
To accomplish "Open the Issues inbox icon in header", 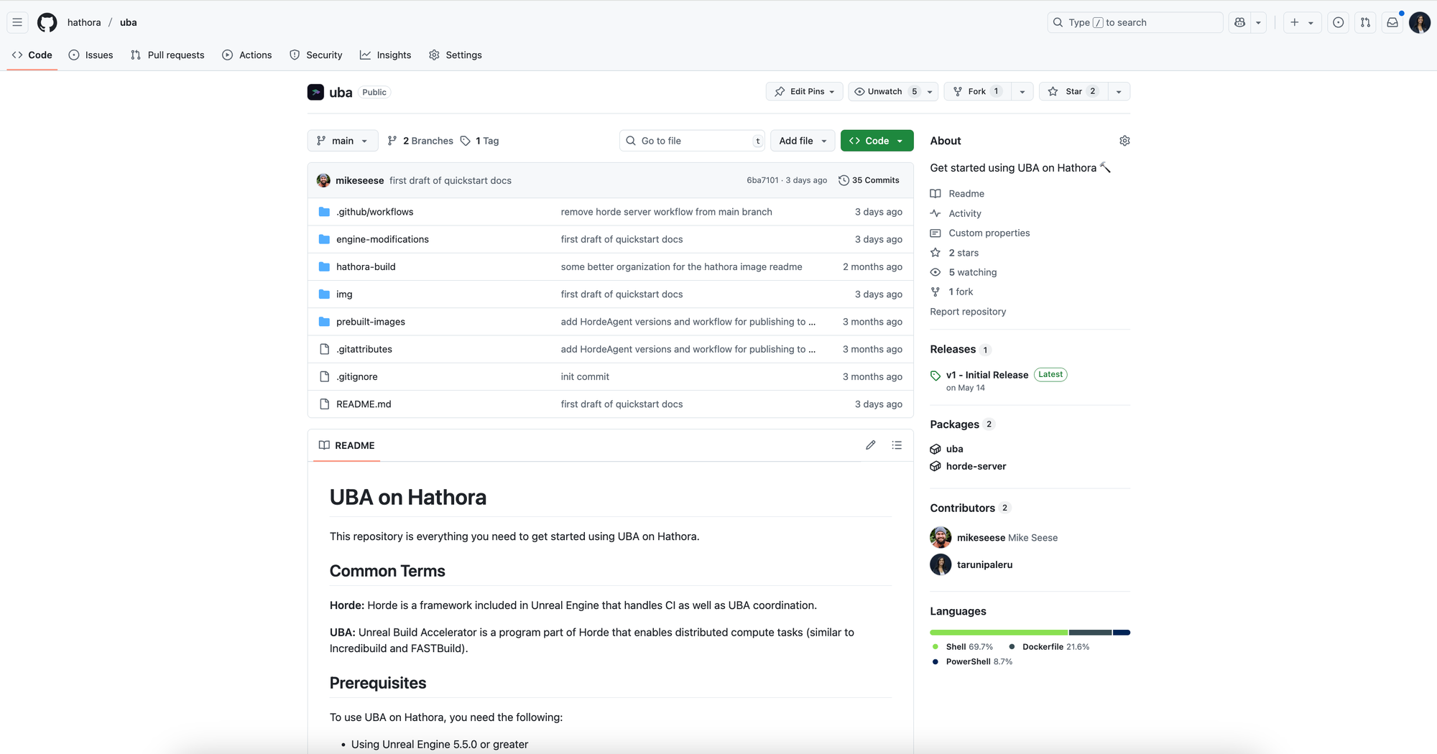I will tap(1339, 22).
